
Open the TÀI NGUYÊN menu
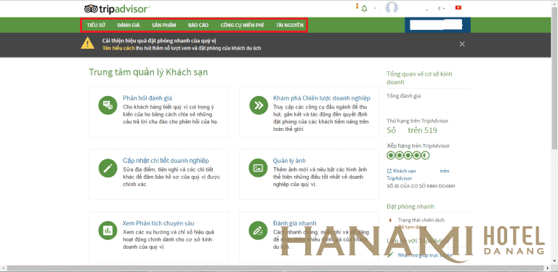click(290, 25)
